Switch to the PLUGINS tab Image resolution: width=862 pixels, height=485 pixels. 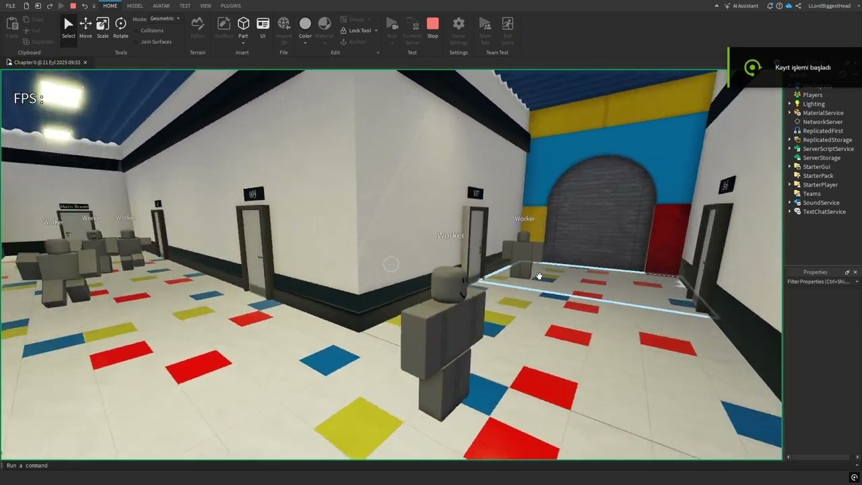point(230,5)
